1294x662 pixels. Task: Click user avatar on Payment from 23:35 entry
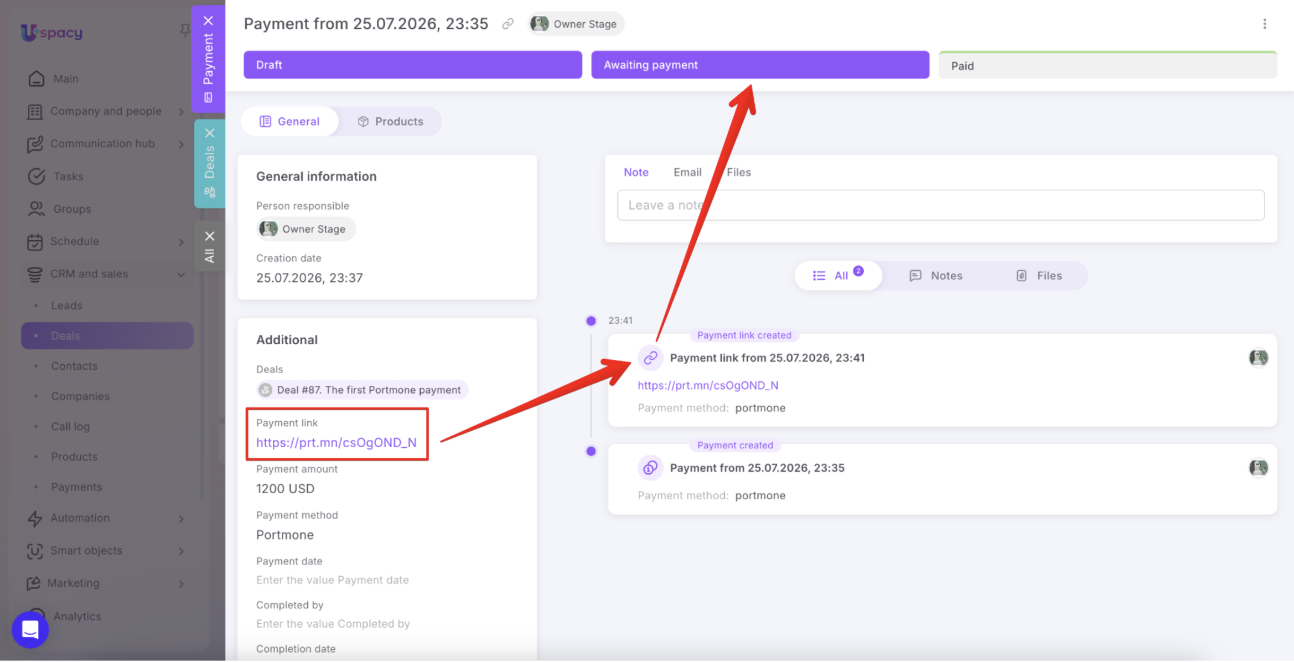[1258, 468]
